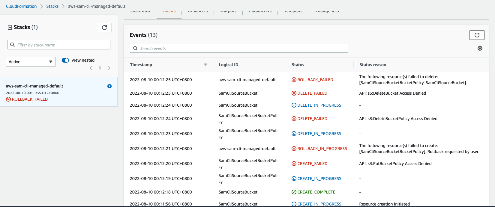This screenshot has height=207, width=495.
Task: Select page 1 in the stacks pagination
Action: (100, 68)
